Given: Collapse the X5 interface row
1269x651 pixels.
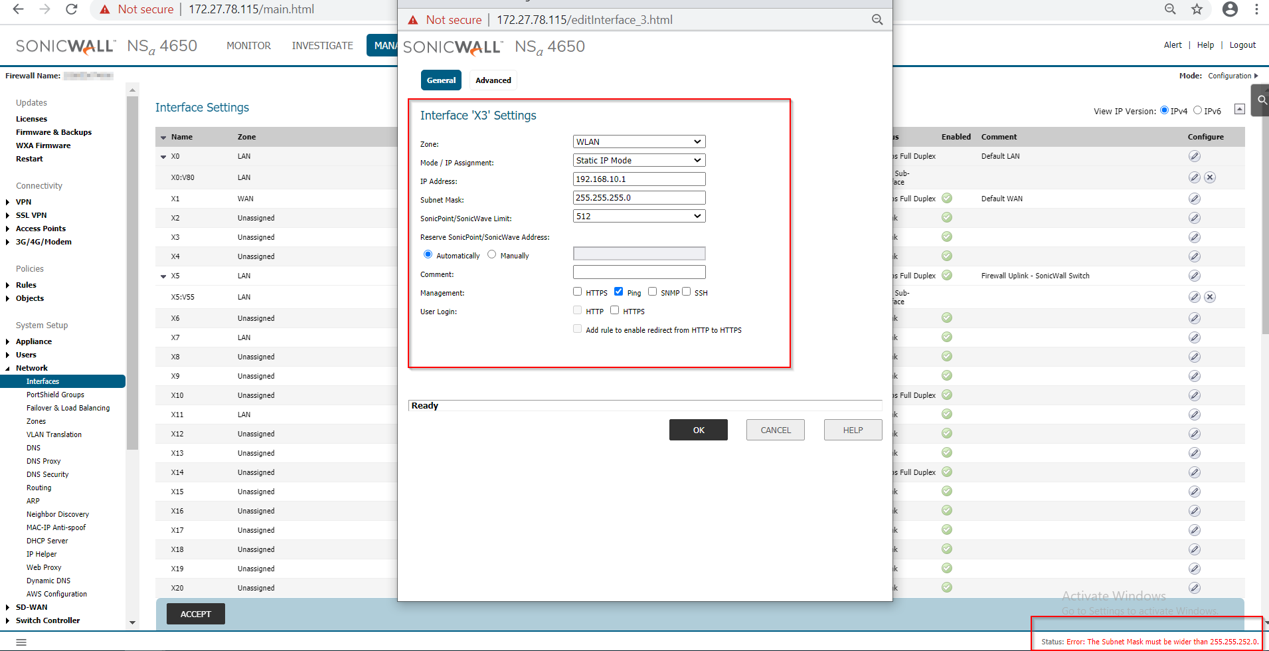Looking at the screenshot, I should pyautogui.click(x=163, y=276).
